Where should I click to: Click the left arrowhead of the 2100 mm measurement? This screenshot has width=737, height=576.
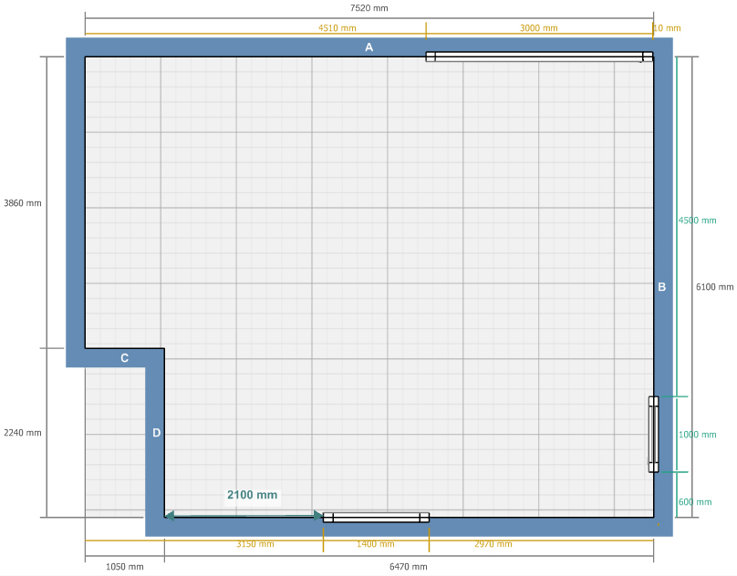pos(170,516)
